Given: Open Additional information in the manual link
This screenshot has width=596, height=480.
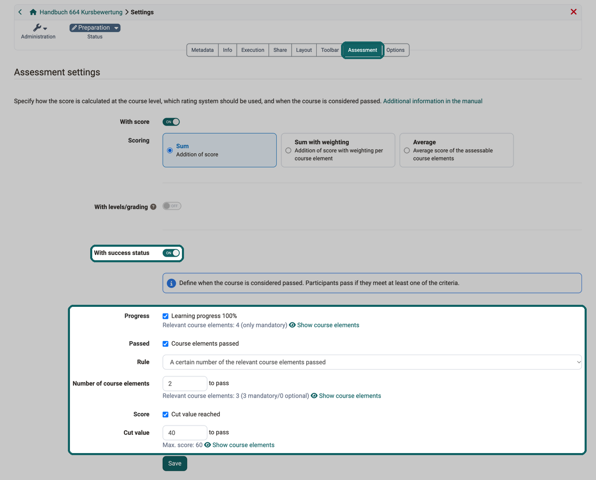Looking at the screenshot, I should pos(433,101).
